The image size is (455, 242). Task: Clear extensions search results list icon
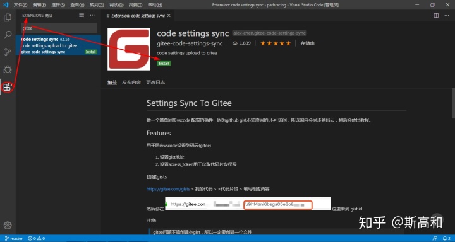click(82, 15)
